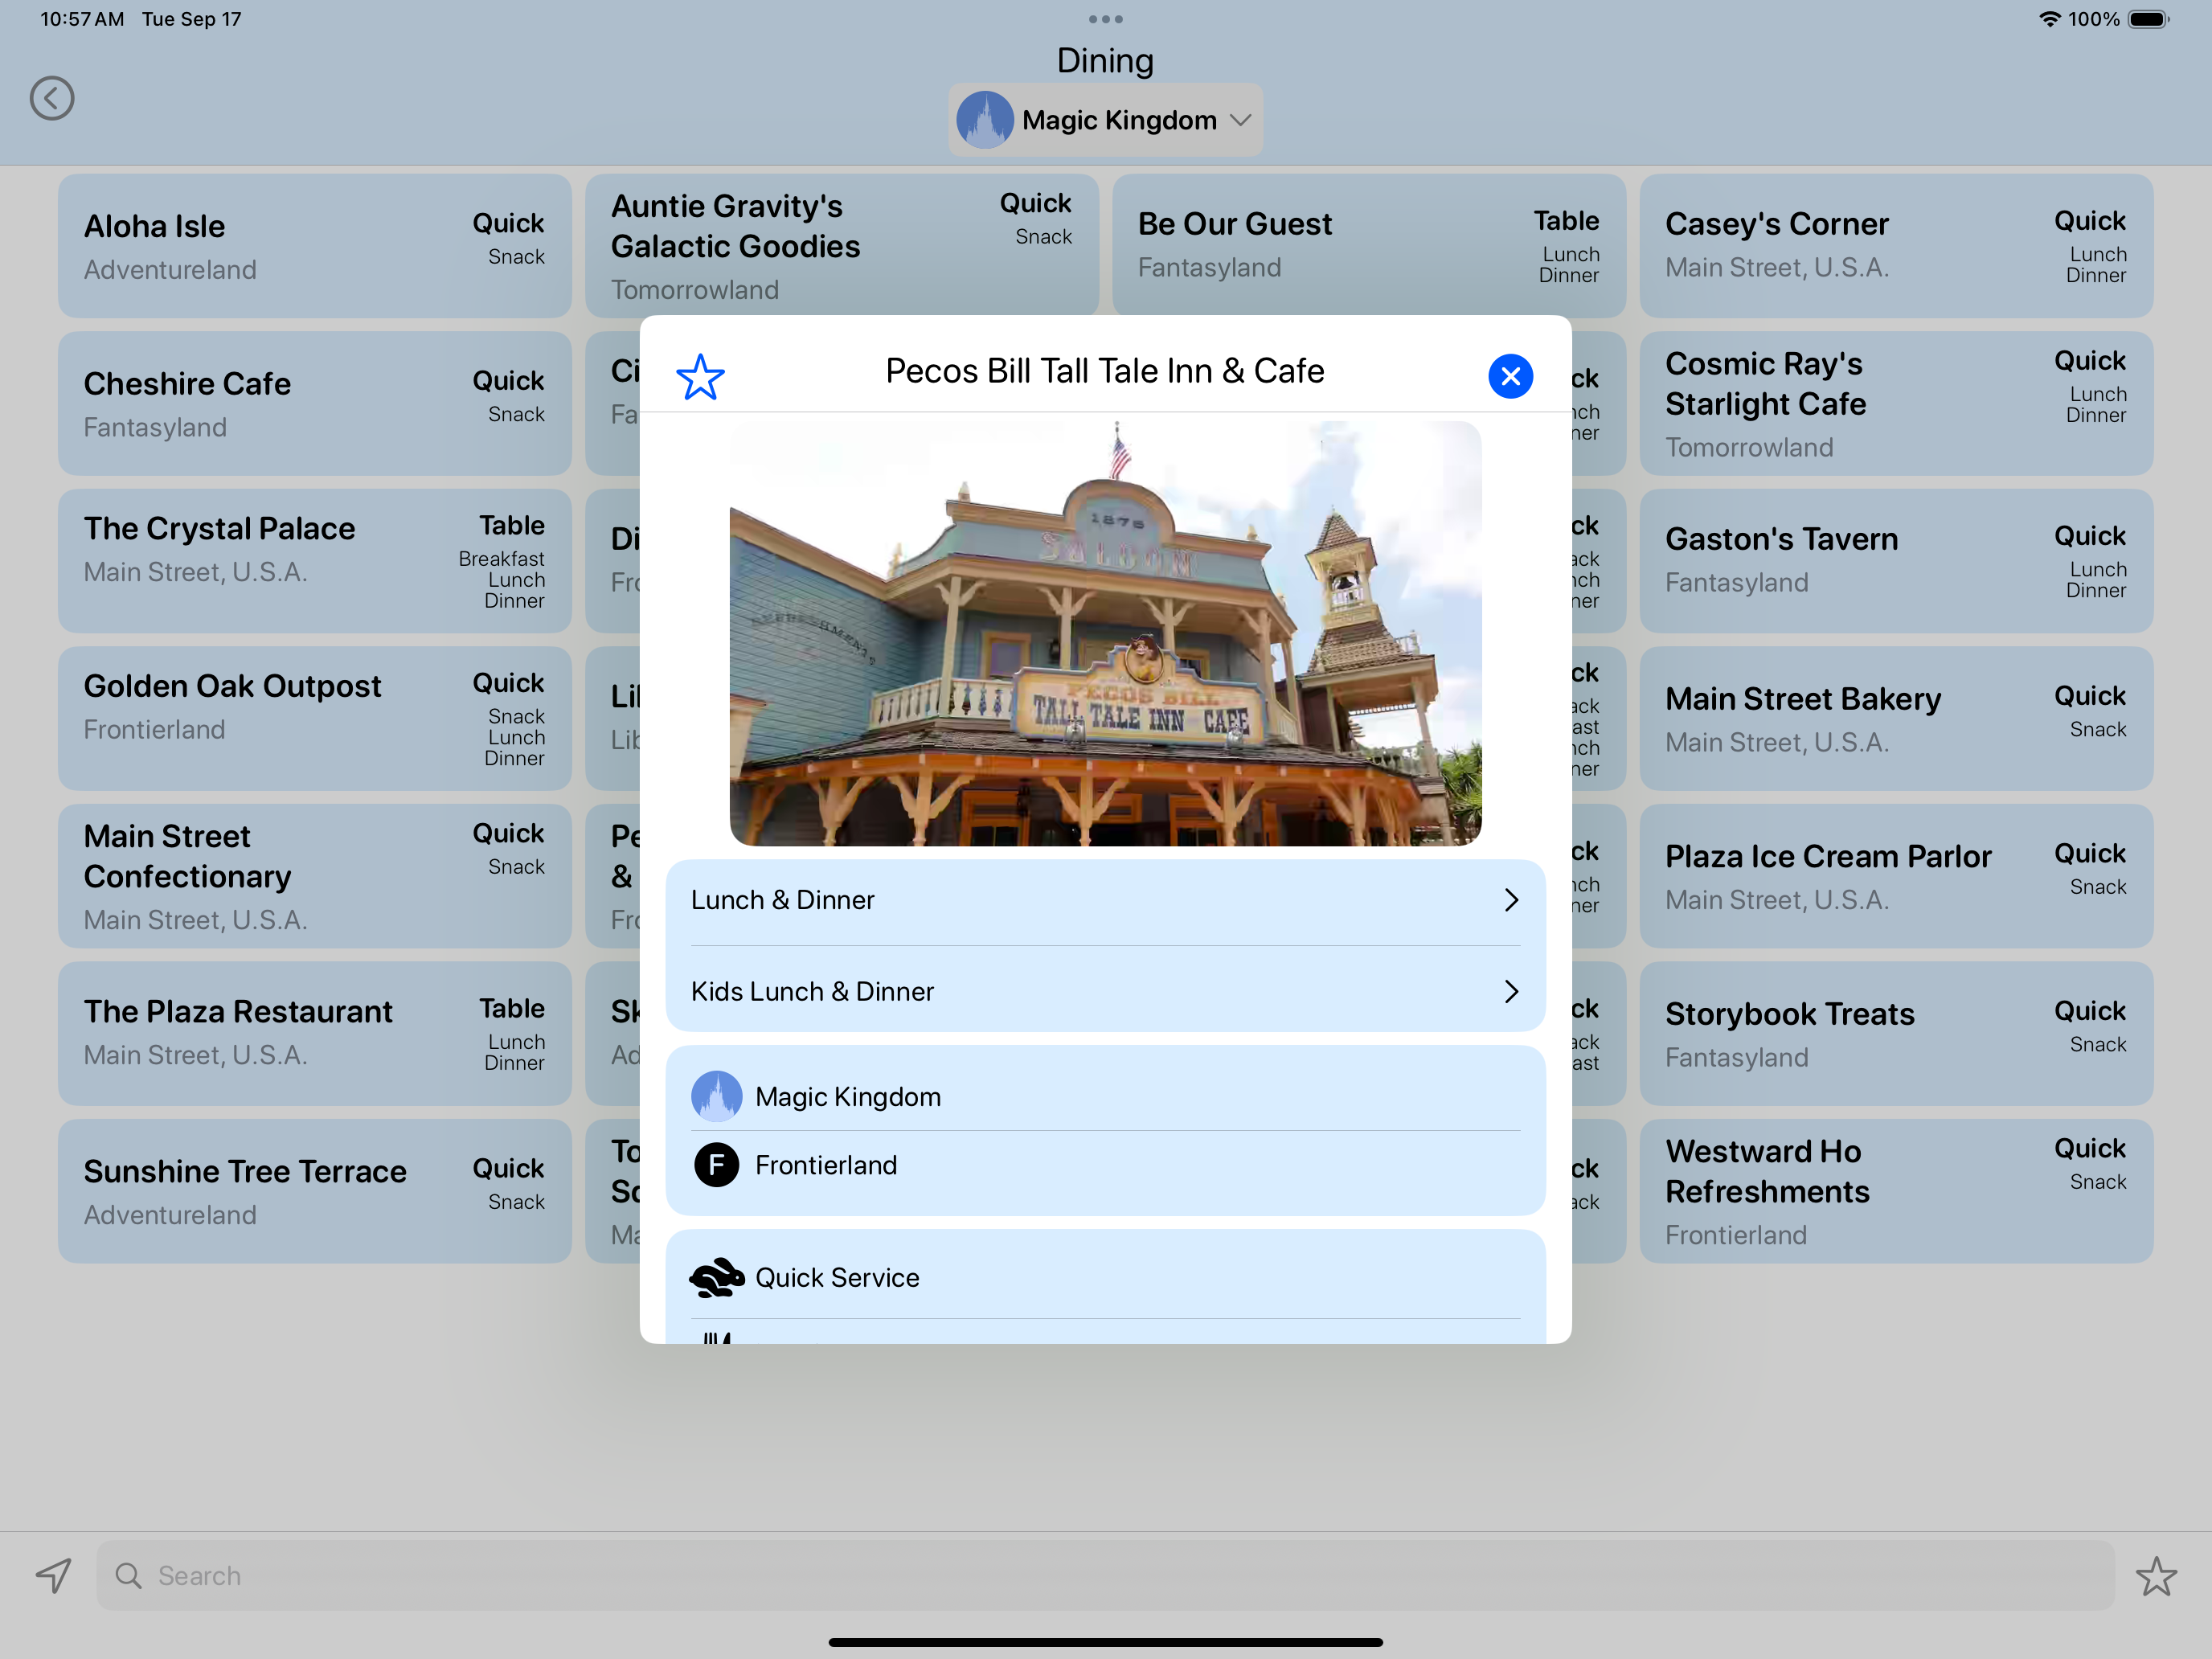Tap the Pecos Bill Tall Tale Inn & Cafe title

pos(1105,371)
